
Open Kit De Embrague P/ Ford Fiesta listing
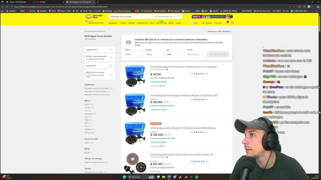click(184, 67)
